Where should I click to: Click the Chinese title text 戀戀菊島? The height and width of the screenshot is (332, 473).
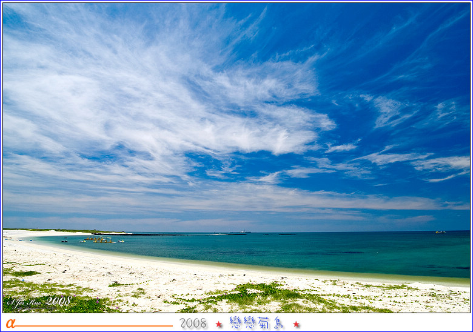(x=257, y=323)
